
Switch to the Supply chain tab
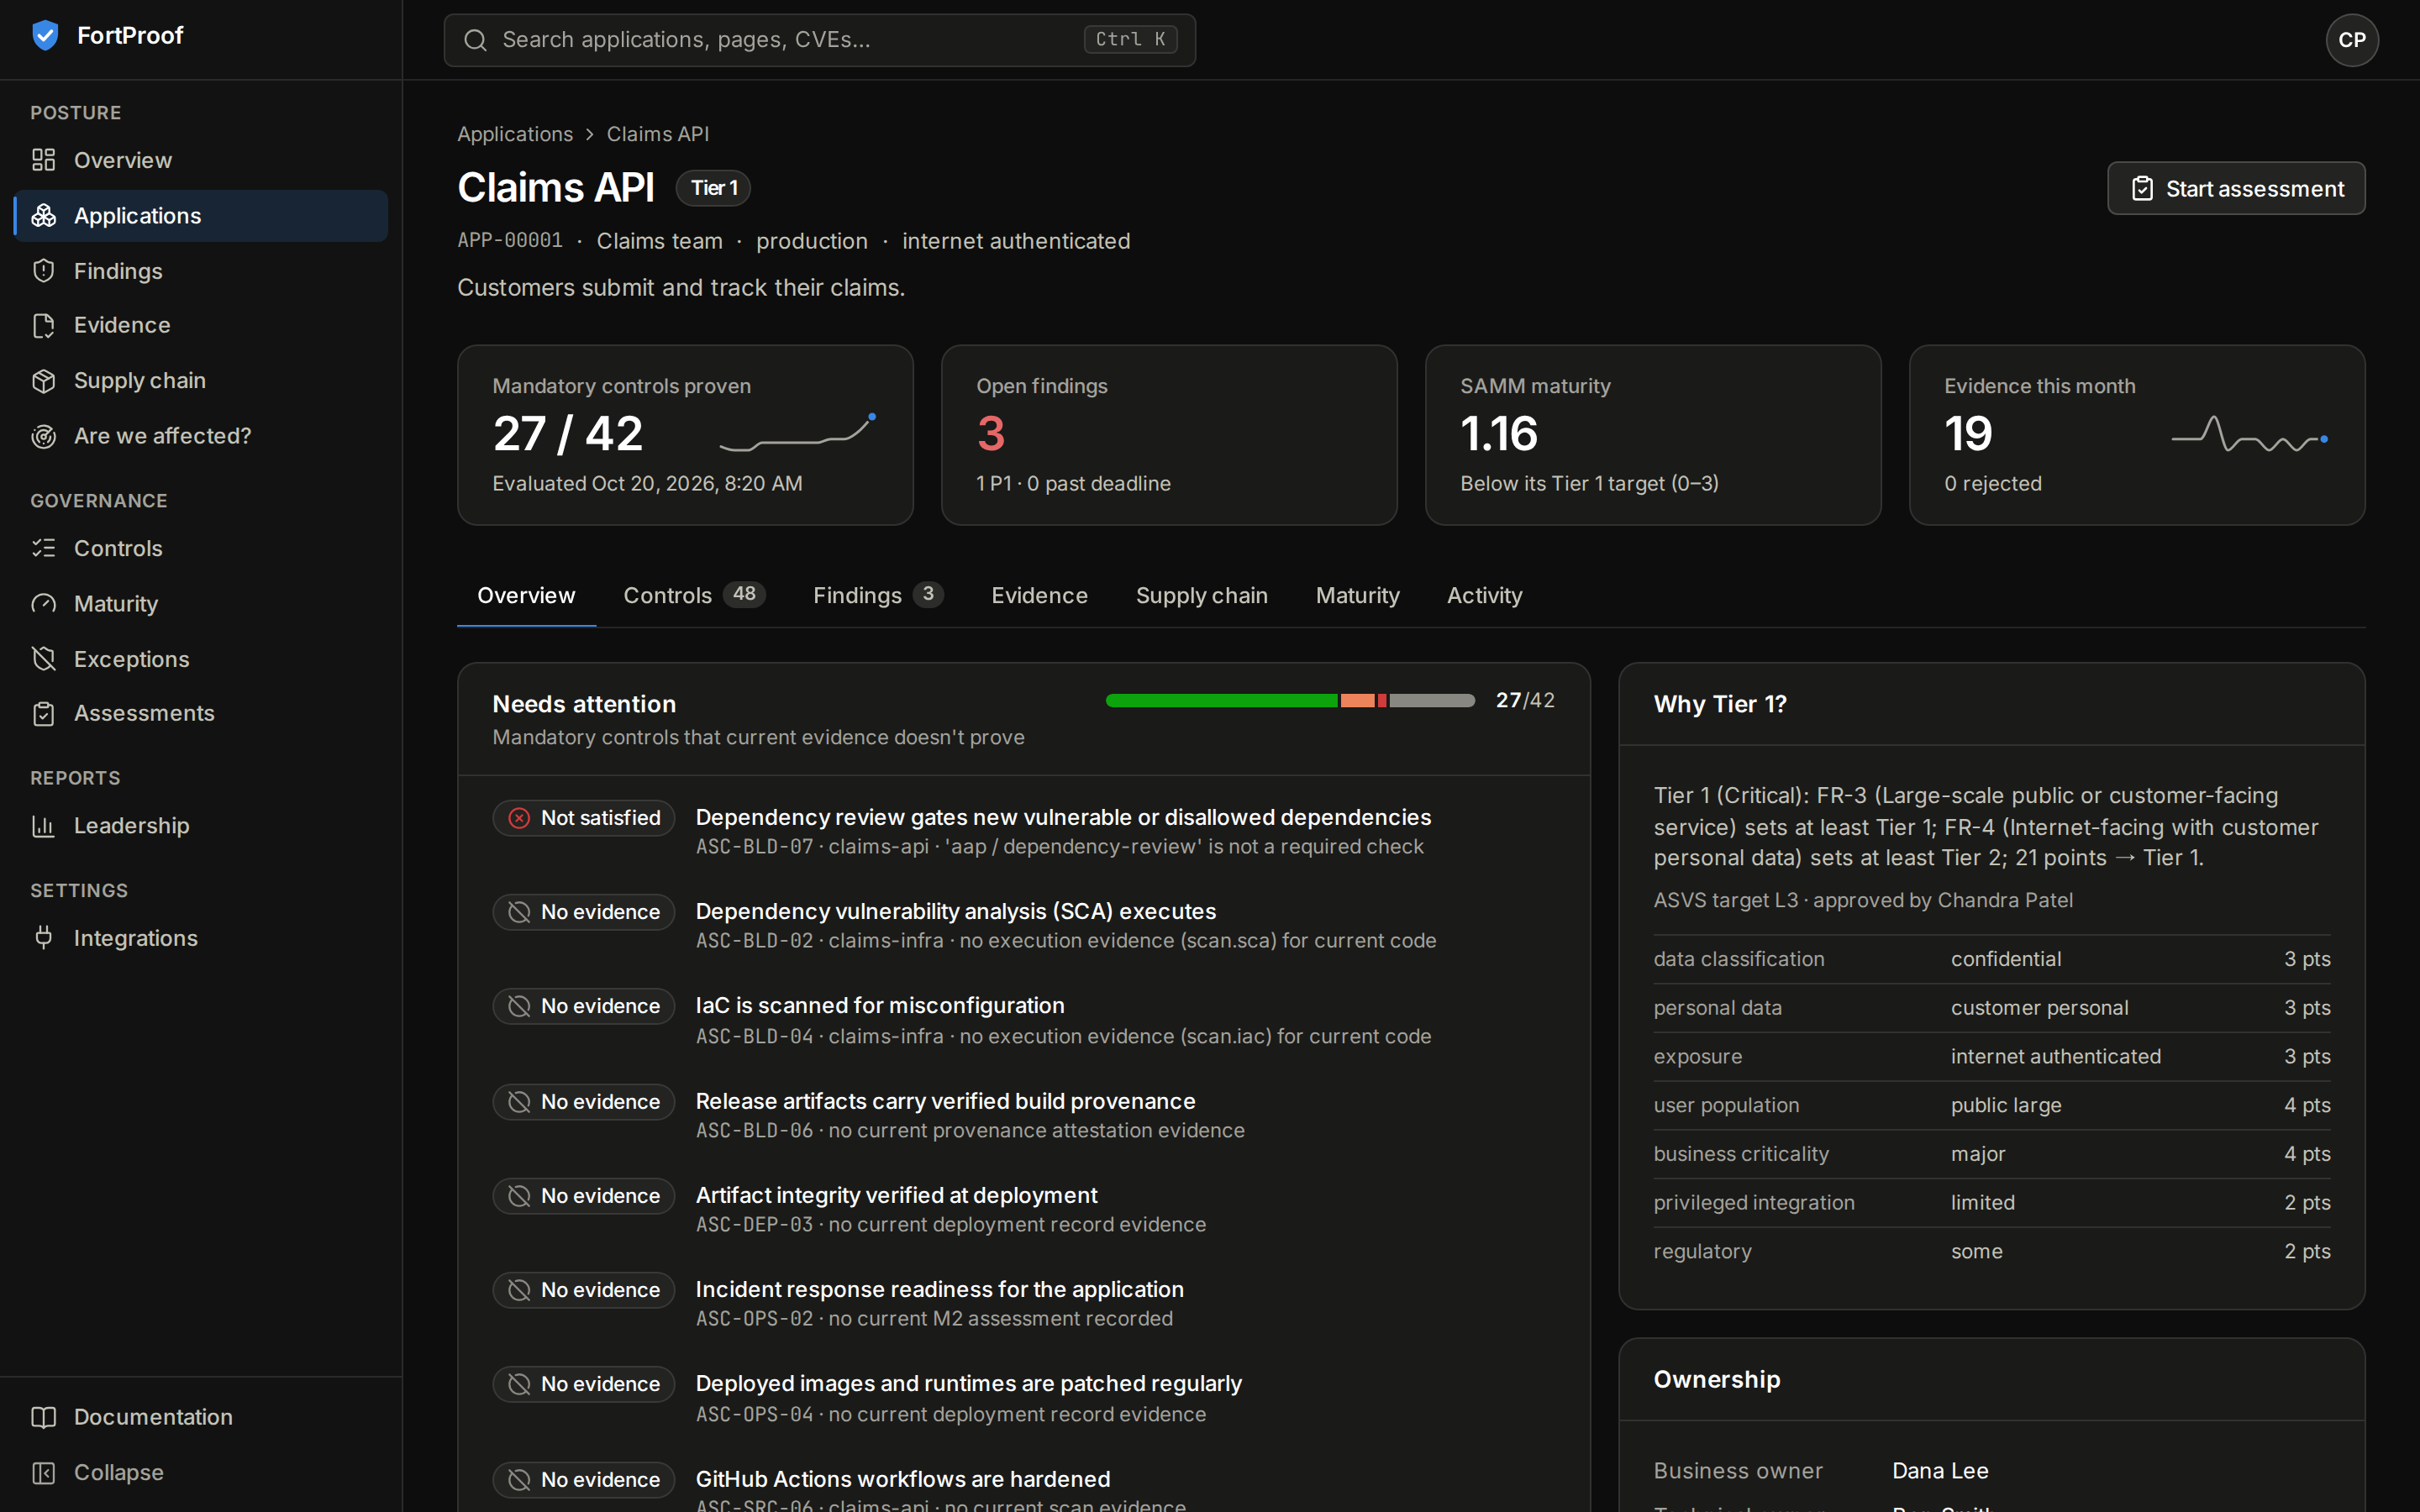point(1201,595)
